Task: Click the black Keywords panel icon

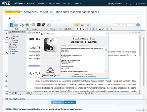Action: (39, 25)
